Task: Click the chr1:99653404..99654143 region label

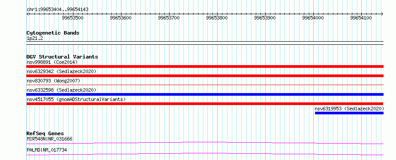Action: [57, 10]
